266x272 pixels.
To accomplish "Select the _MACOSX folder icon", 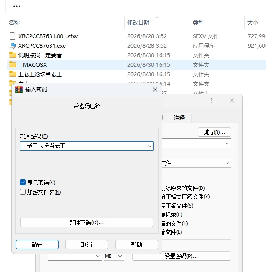I will click(x=13, y=64).
